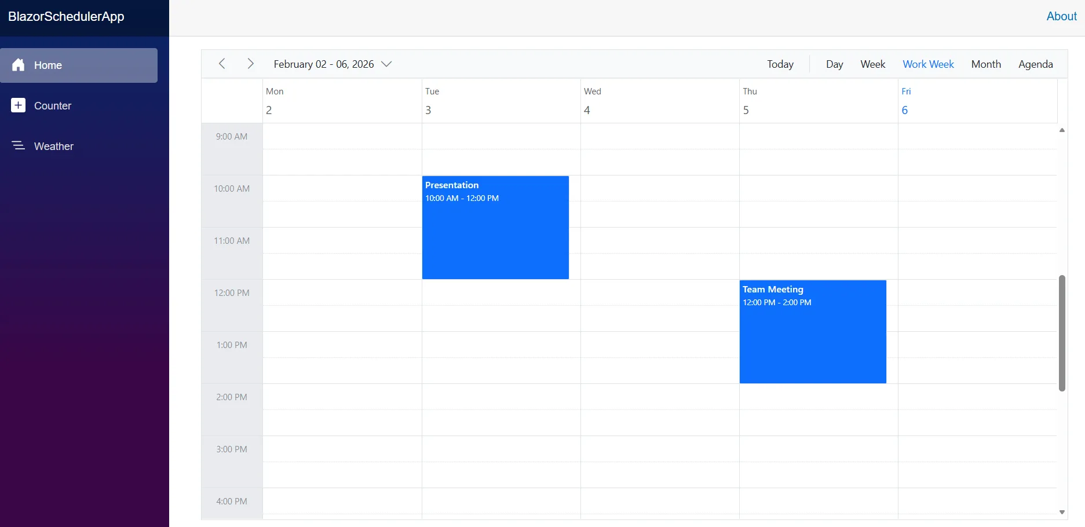Click the 10:00 AM time label

tap(232, 189)
